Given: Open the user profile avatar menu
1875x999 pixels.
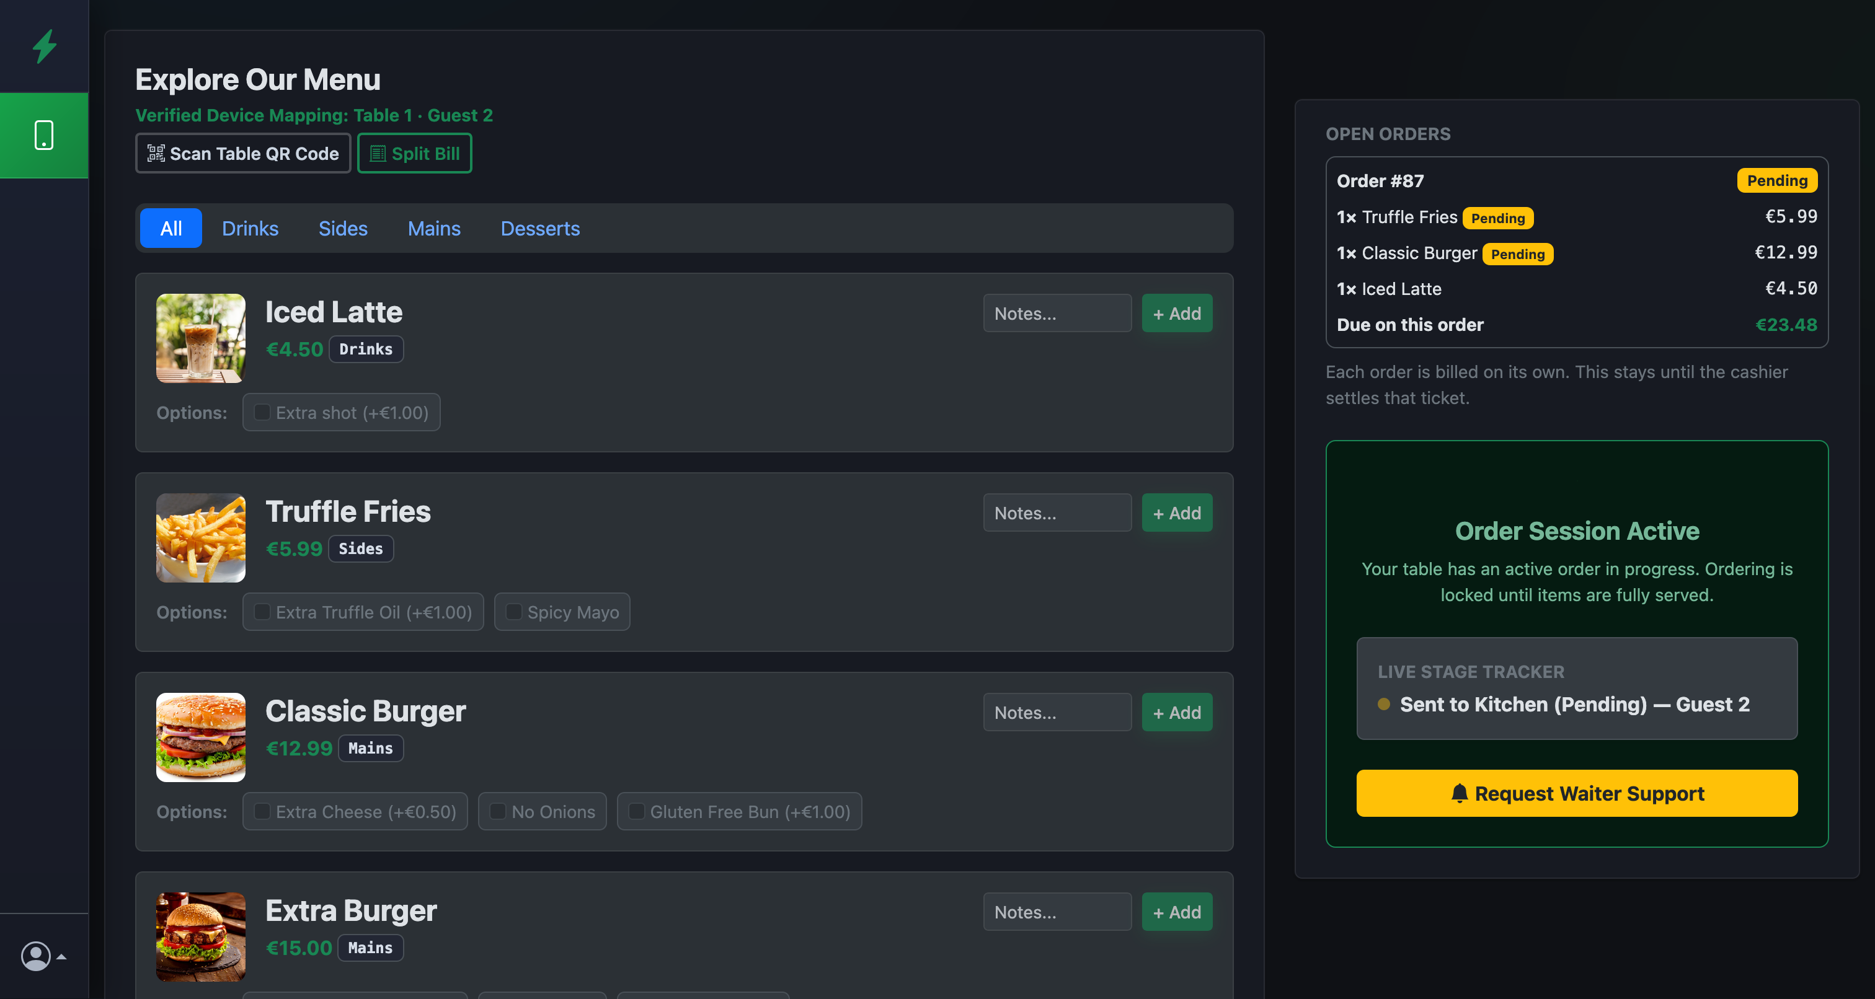Looking at the screenshot, I should 43,956.
